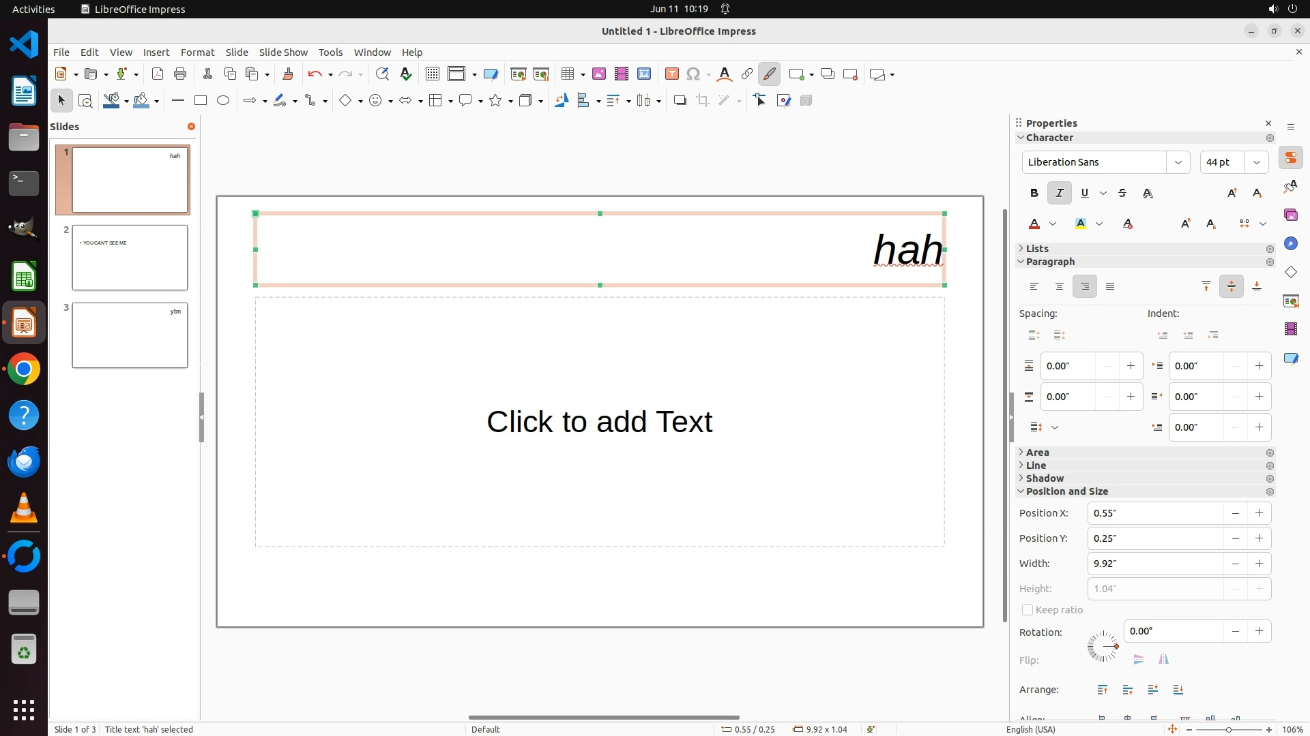
Task: Select the Rectangle drawing tool
Action: [x=201, y=101]
